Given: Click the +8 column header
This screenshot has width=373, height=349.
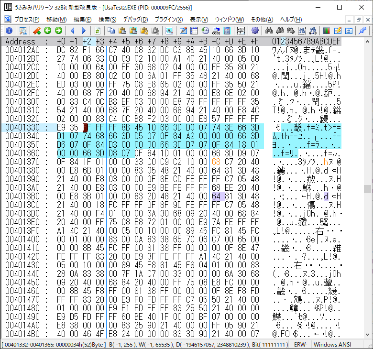Looking at the screenshot, I should pos(164,42).
